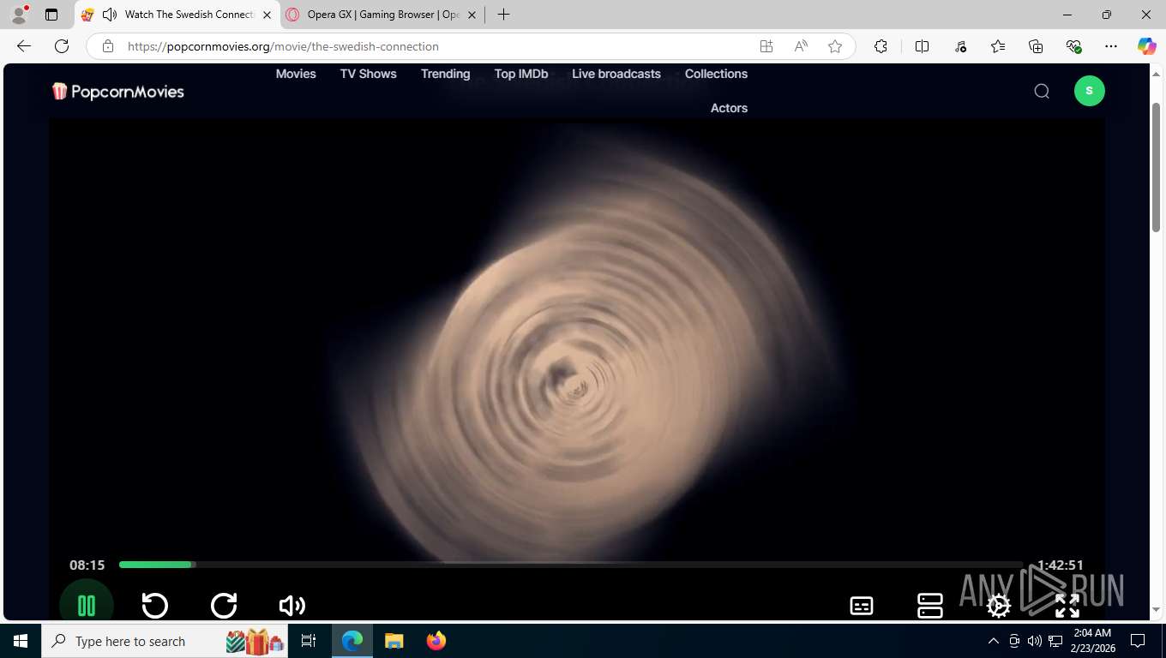The height and width of the screenshot is (658, 1166).
Task: Open the green S user avatar menu
Action: coord(1090,91)
